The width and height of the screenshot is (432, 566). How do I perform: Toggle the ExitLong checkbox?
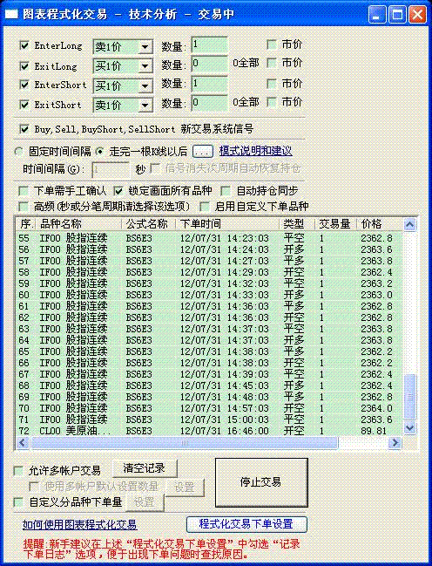(x=24, y=66)
